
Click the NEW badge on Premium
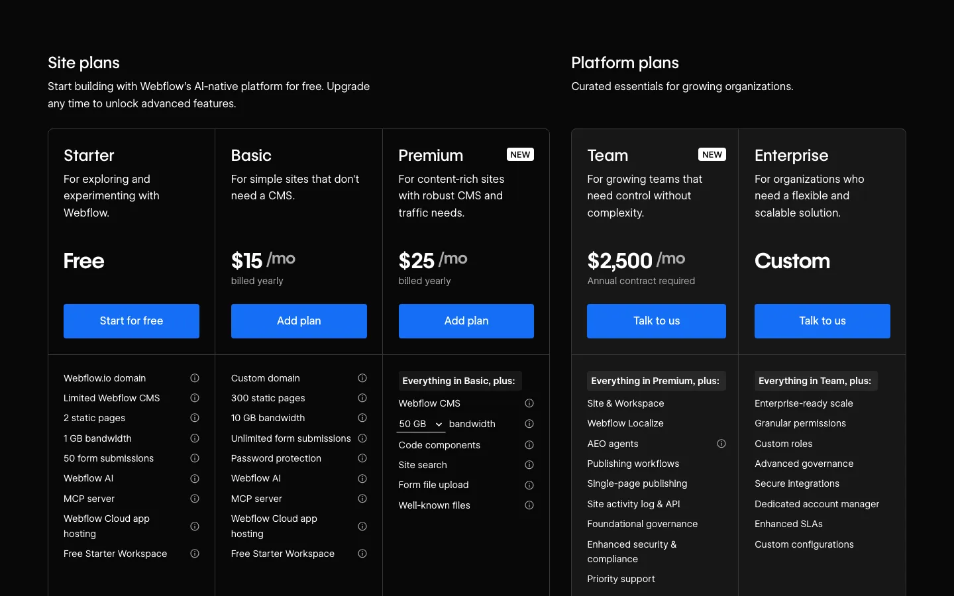pyautogui.click(x=520, y=154)
